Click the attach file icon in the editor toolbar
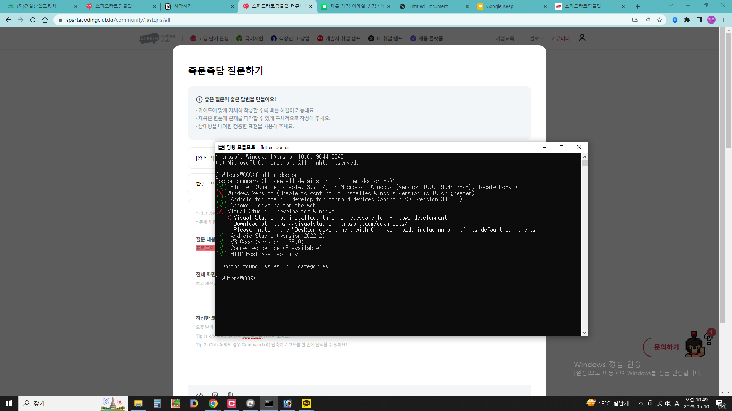 [230, 395]
